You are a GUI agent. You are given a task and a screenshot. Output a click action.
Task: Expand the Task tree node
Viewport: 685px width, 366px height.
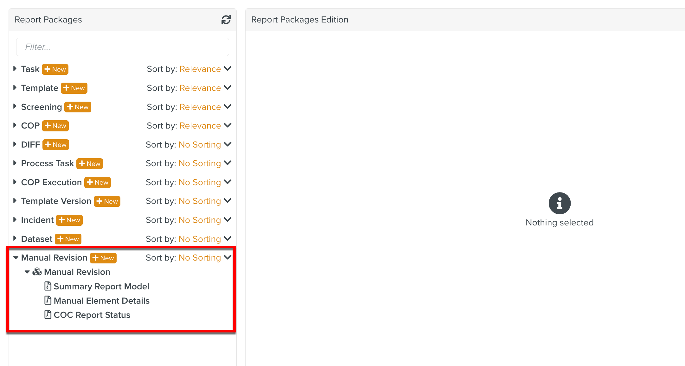pyautogui.click(x=15, y=69)
